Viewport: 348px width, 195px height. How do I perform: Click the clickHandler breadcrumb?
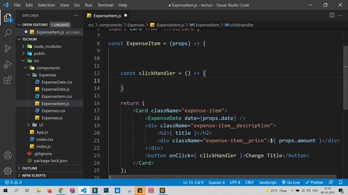pos(239,25)
